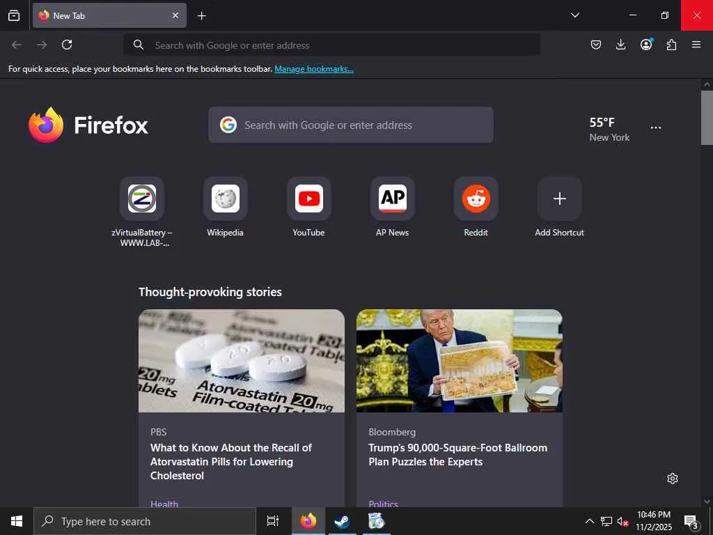Open a new tab with the plus button
The width and height of the screenshot is (713, 535).
click(201, 16)
